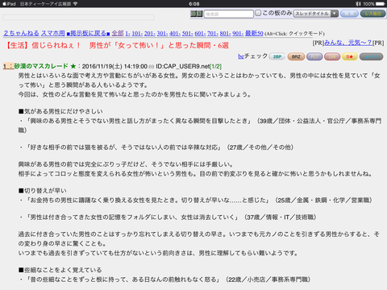Click heading ■些細なことをよく覚えている
This screenshot has width=387, height=290.
coord(60,270)
